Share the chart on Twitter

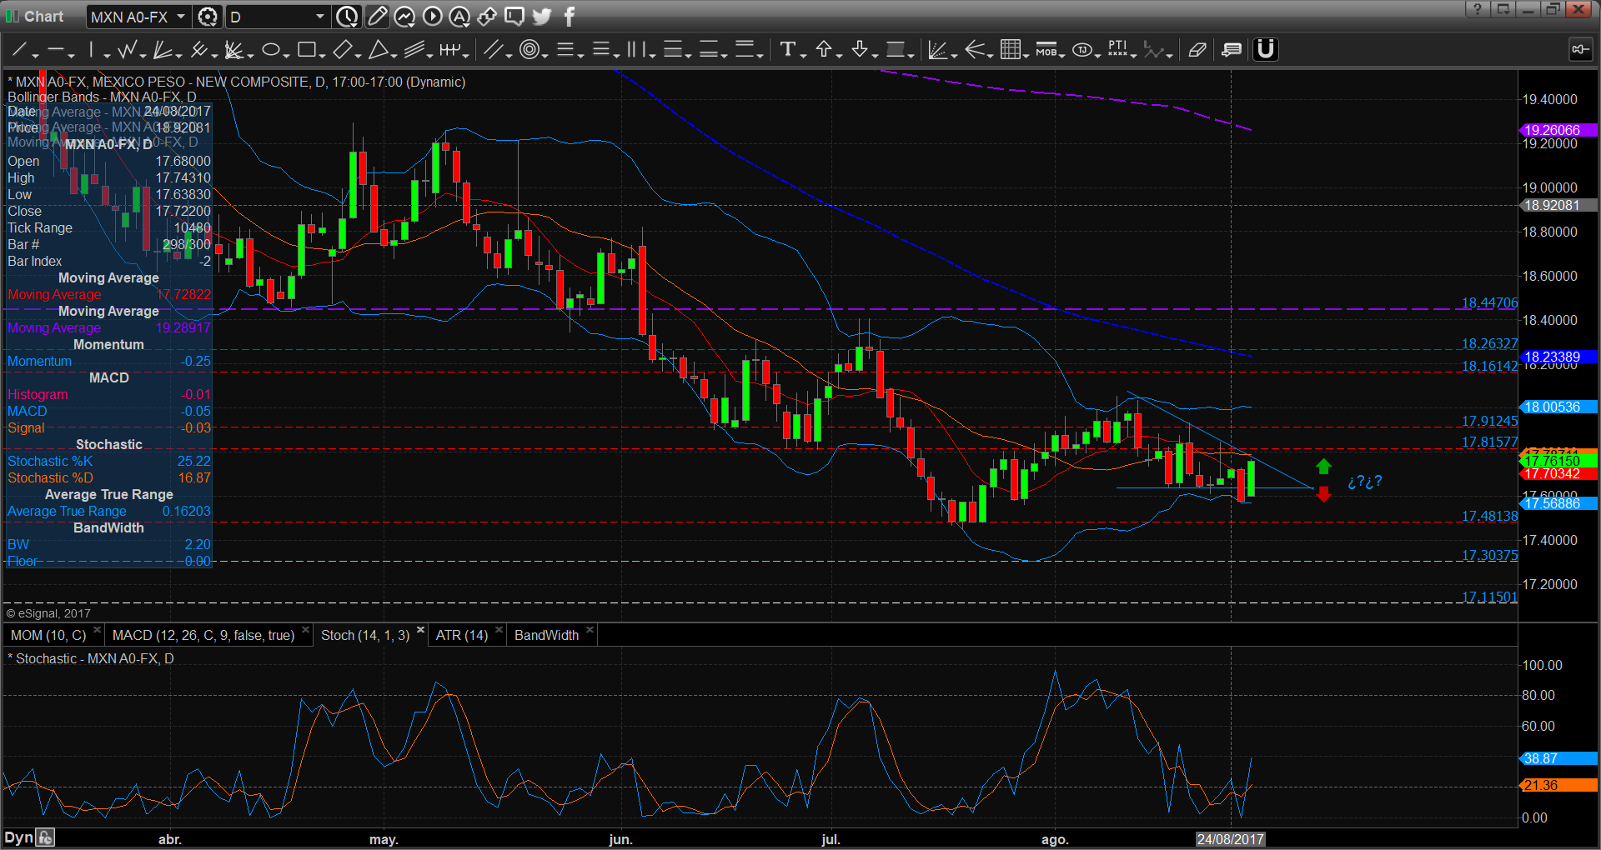tap(541, 17)
